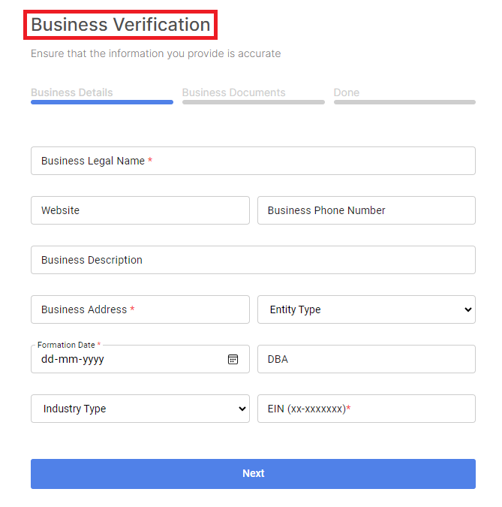This screenshot has width=502, height=507.
Task: Focus the Business Phone Number field
Action: [366, 210]
